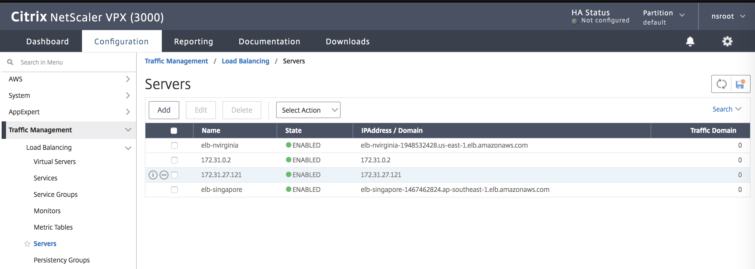Check the elb-nvirginia server checkbox
The width and height of the screenshot is (755, 269).
[174, 145]
